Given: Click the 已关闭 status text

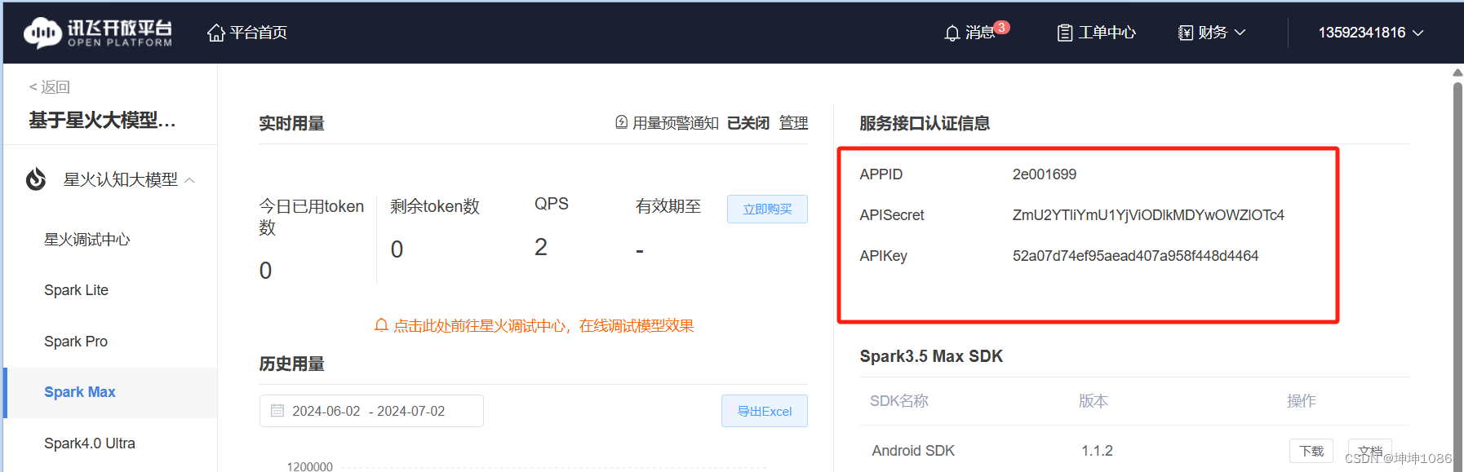Looking at the screenshot, I should (748, 123).
